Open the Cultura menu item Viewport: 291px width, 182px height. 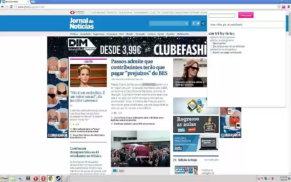(151, 34)
